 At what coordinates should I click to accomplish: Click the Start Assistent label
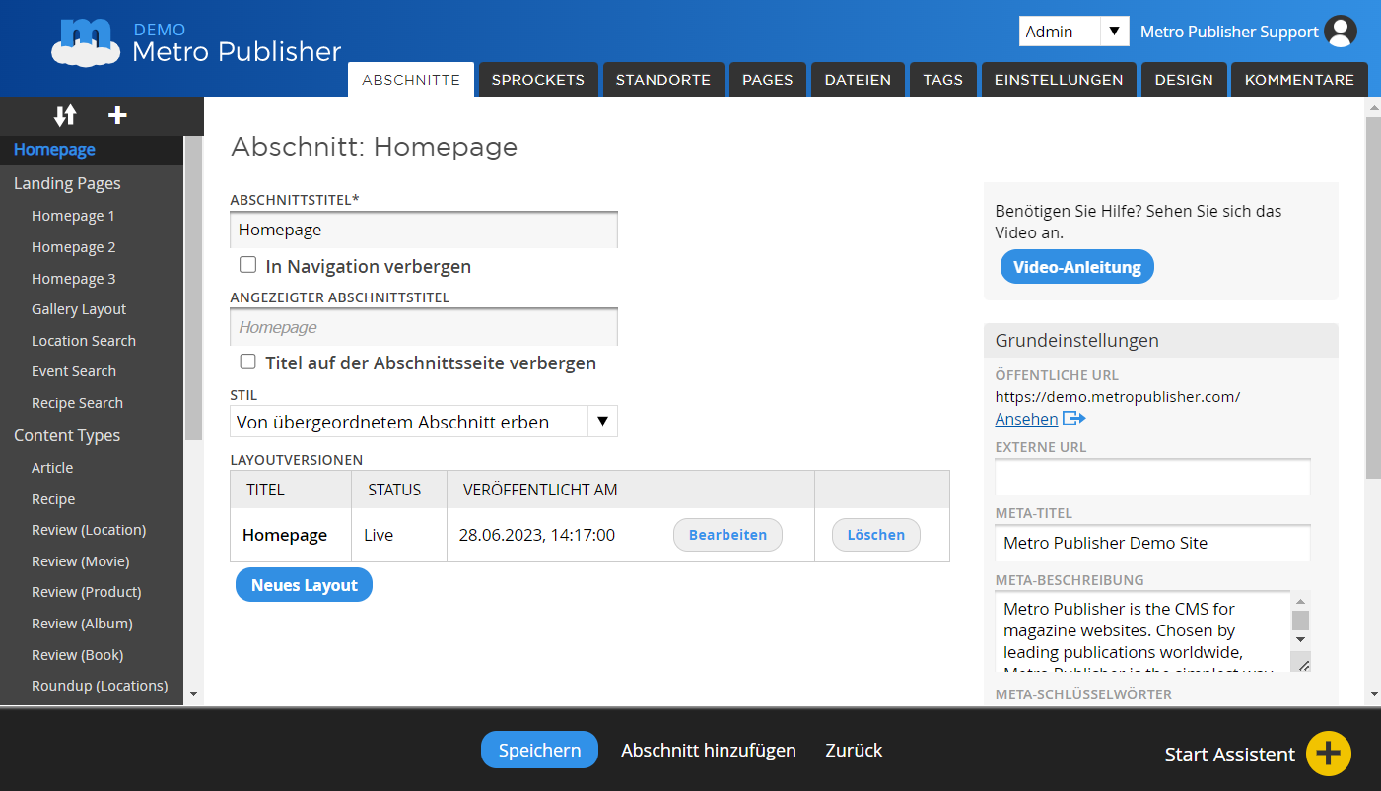[1229, 755]
